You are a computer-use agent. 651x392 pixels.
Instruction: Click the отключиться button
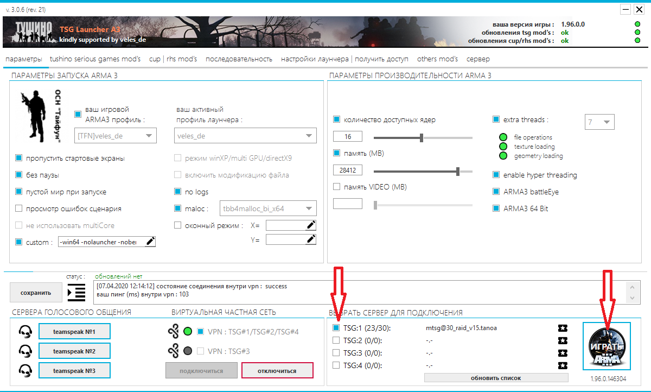click(277, 370)
